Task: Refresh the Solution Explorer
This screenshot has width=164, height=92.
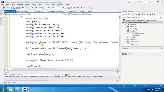Action: coord(139,14)
